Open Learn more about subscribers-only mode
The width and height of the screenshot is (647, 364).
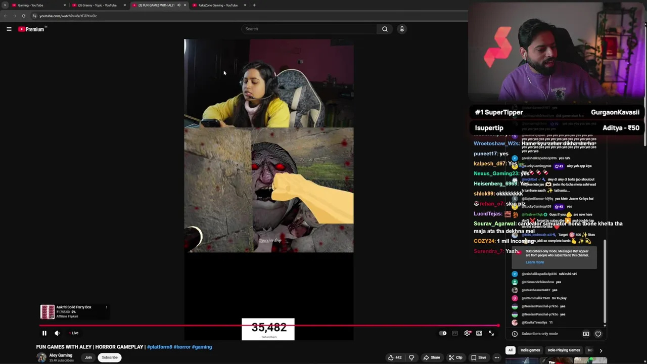535,262
